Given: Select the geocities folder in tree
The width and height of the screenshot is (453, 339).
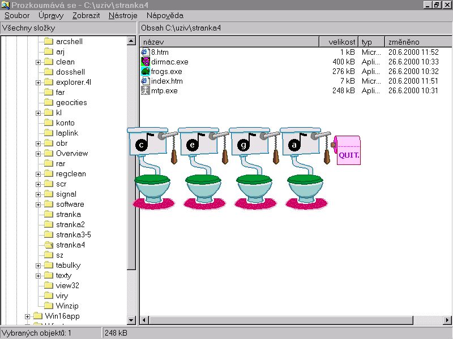Looking at the screenshot, I should click(x=71, y=103).
